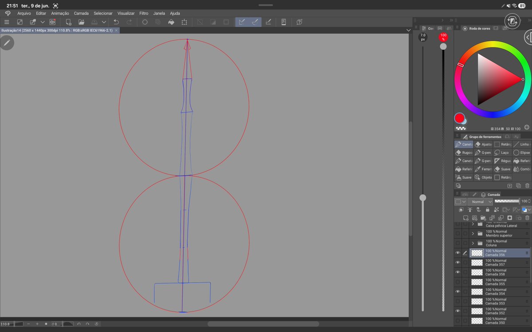Select the Combinar blend sub tool

click(522, 169)
